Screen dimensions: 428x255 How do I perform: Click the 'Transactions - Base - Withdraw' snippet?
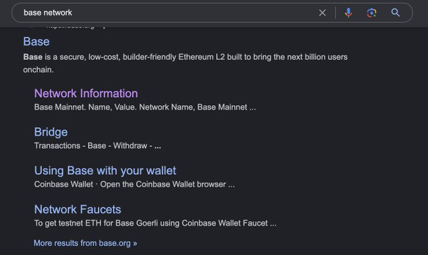pos(97,146)
